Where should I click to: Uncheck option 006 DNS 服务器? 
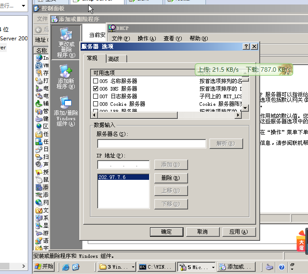click(95, 89)
